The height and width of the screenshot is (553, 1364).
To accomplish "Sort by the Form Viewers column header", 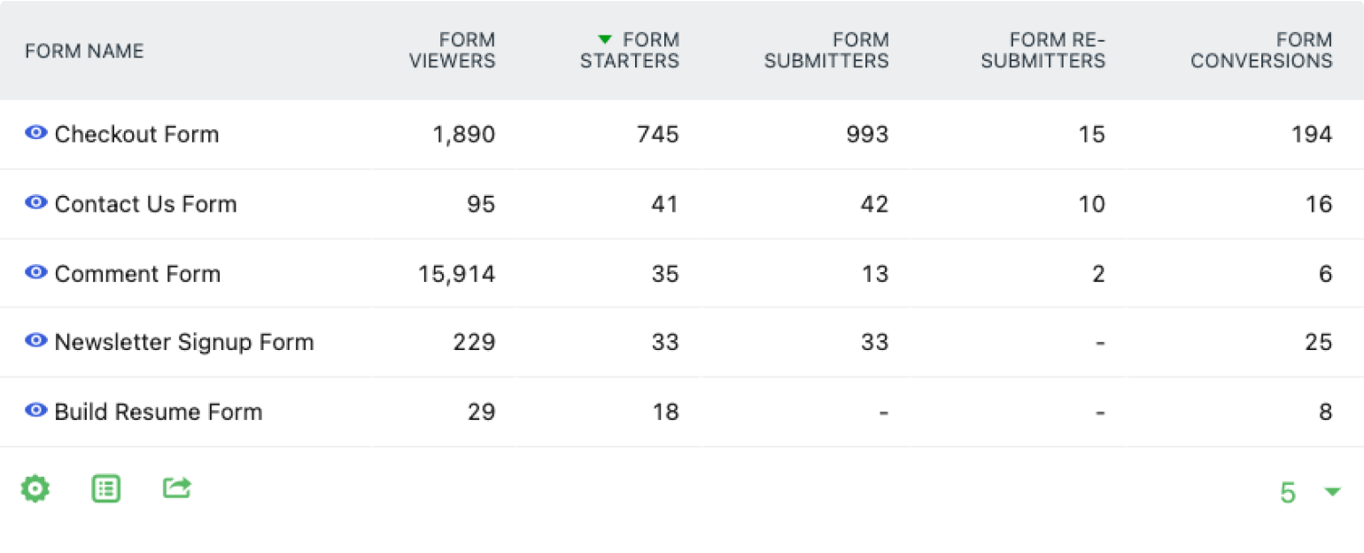I will click(452, 51).
